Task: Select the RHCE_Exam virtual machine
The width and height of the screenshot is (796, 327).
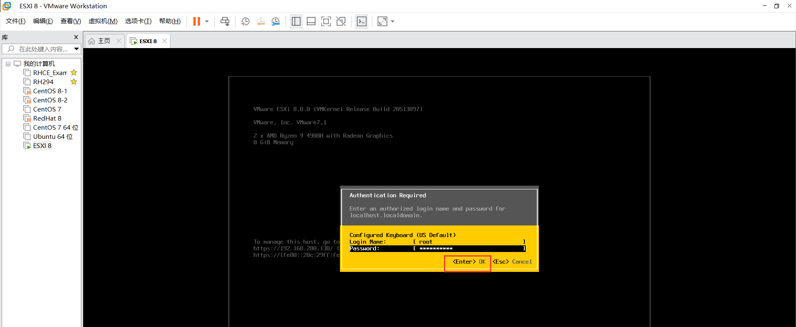Action: point(50,73)
